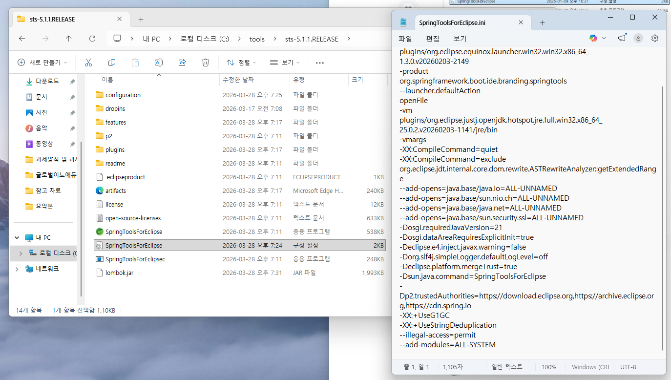Open the 편집 menu in Notepad
Screen dimensions: 671x380
click(x=433, y=39)
